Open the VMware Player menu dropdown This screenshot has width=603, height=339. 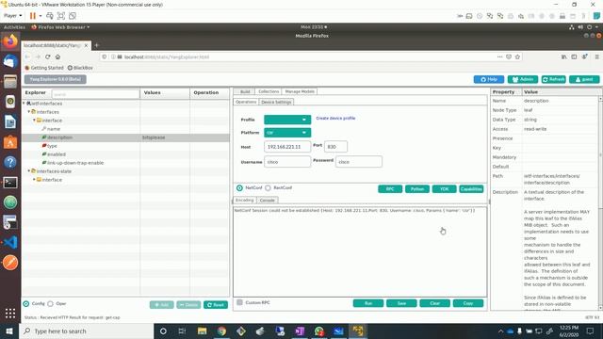(12, 16)
